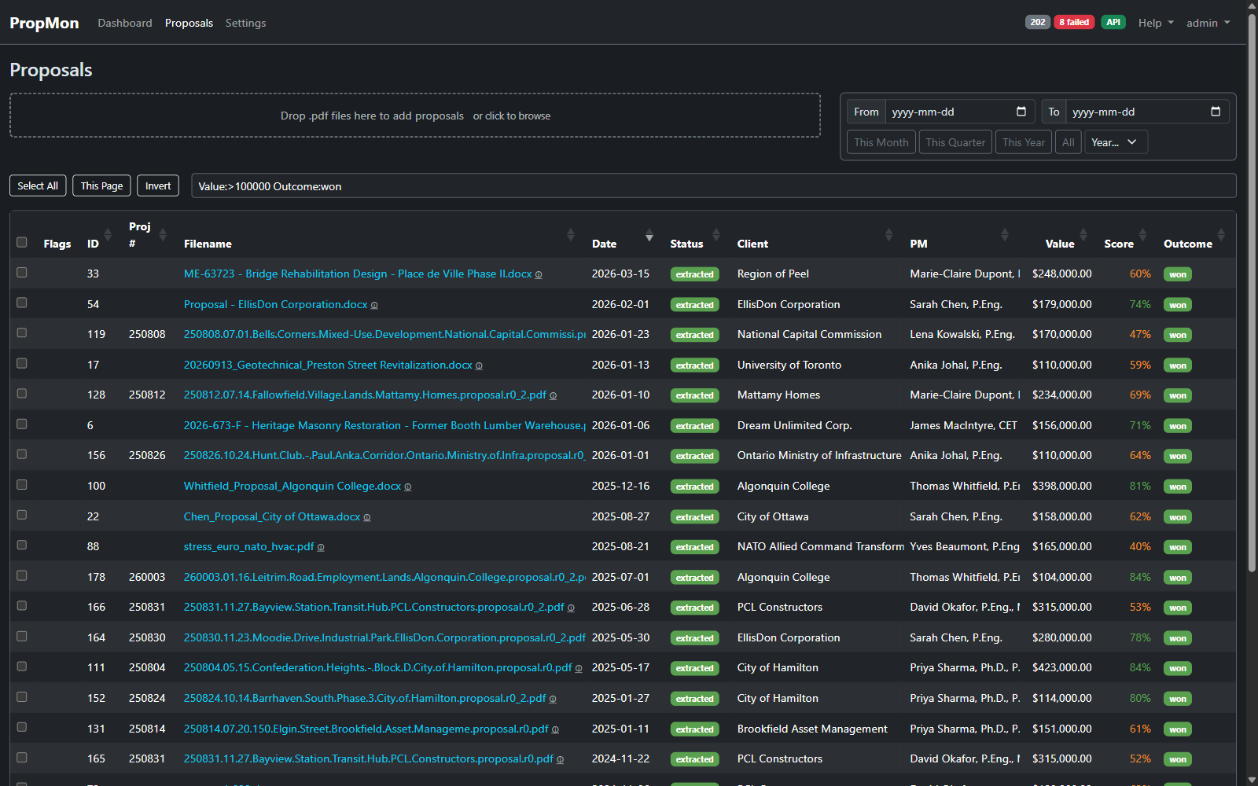Sort by Date column arrow
The image size is (1258, 786).
click(649, 237)
